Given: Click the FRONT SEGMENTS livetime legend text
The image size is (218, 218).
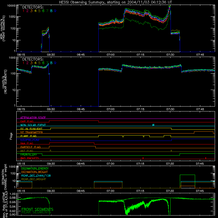Looking at the screenshot, I should point(37,209).
